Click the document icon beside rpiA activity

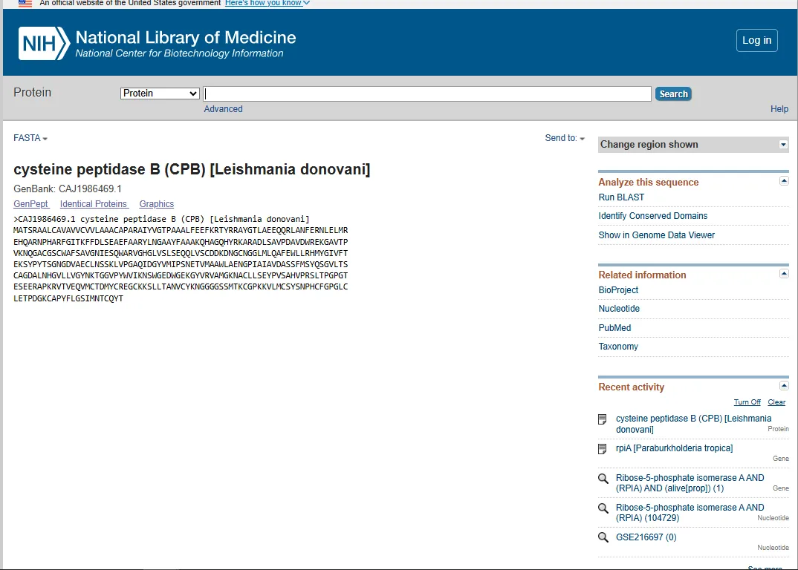pyautogui.click(x=602, y=449)
